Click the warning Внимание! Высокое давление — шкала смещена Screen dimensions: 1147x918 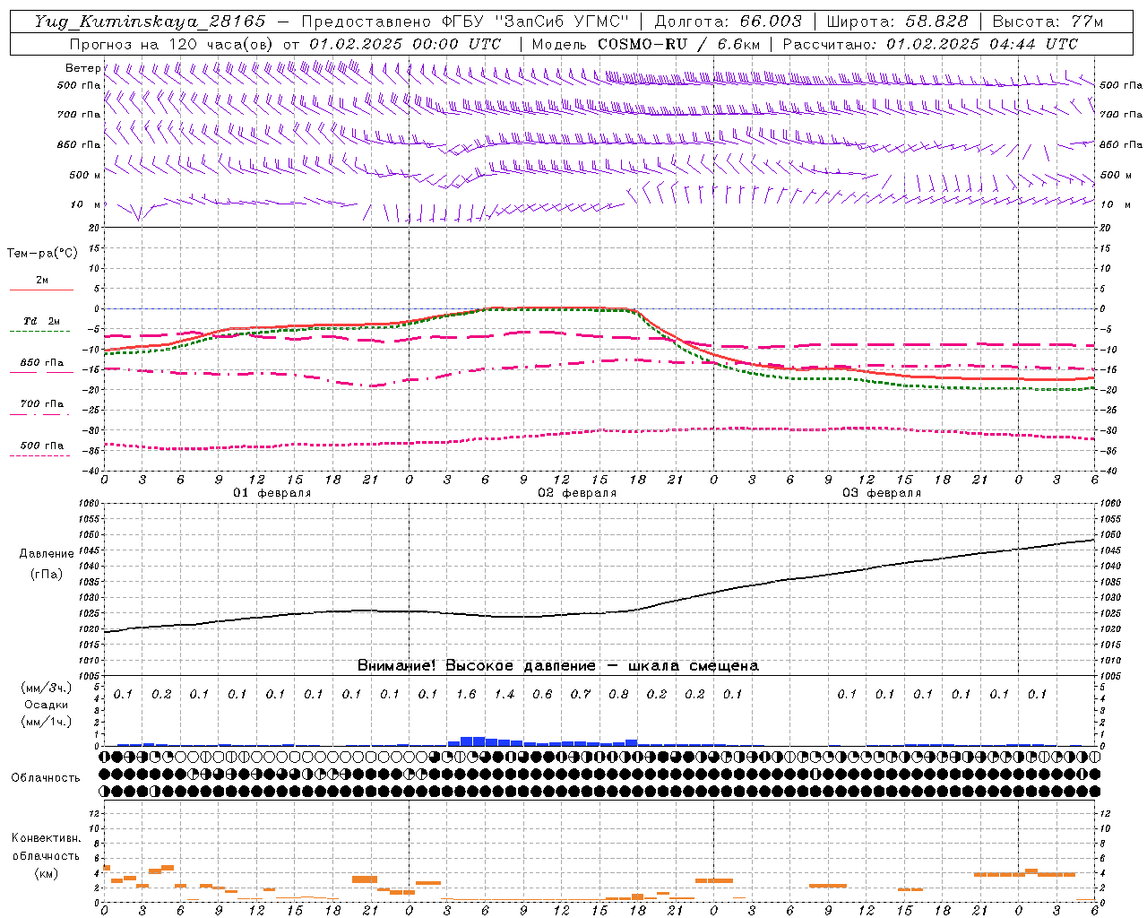pos(557,666)
